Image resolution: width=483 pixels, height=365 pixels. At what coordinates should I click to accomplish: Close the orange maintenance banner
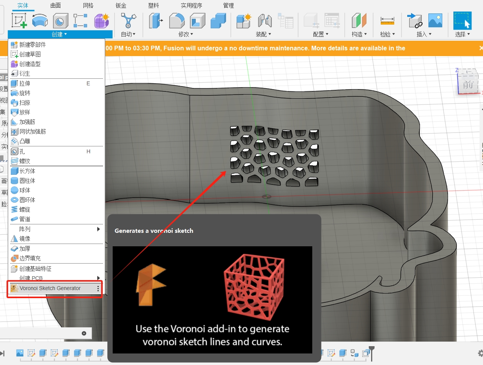click(480, 48)
